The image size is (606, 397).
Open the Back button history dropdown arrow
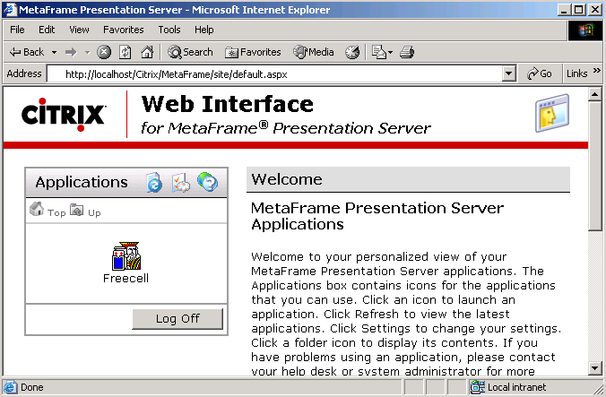click(x=54, y=52)
